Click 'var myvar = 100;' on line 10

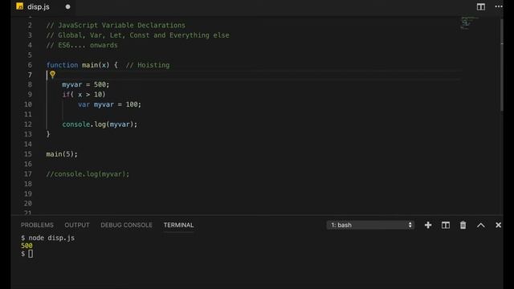[109, 104]
